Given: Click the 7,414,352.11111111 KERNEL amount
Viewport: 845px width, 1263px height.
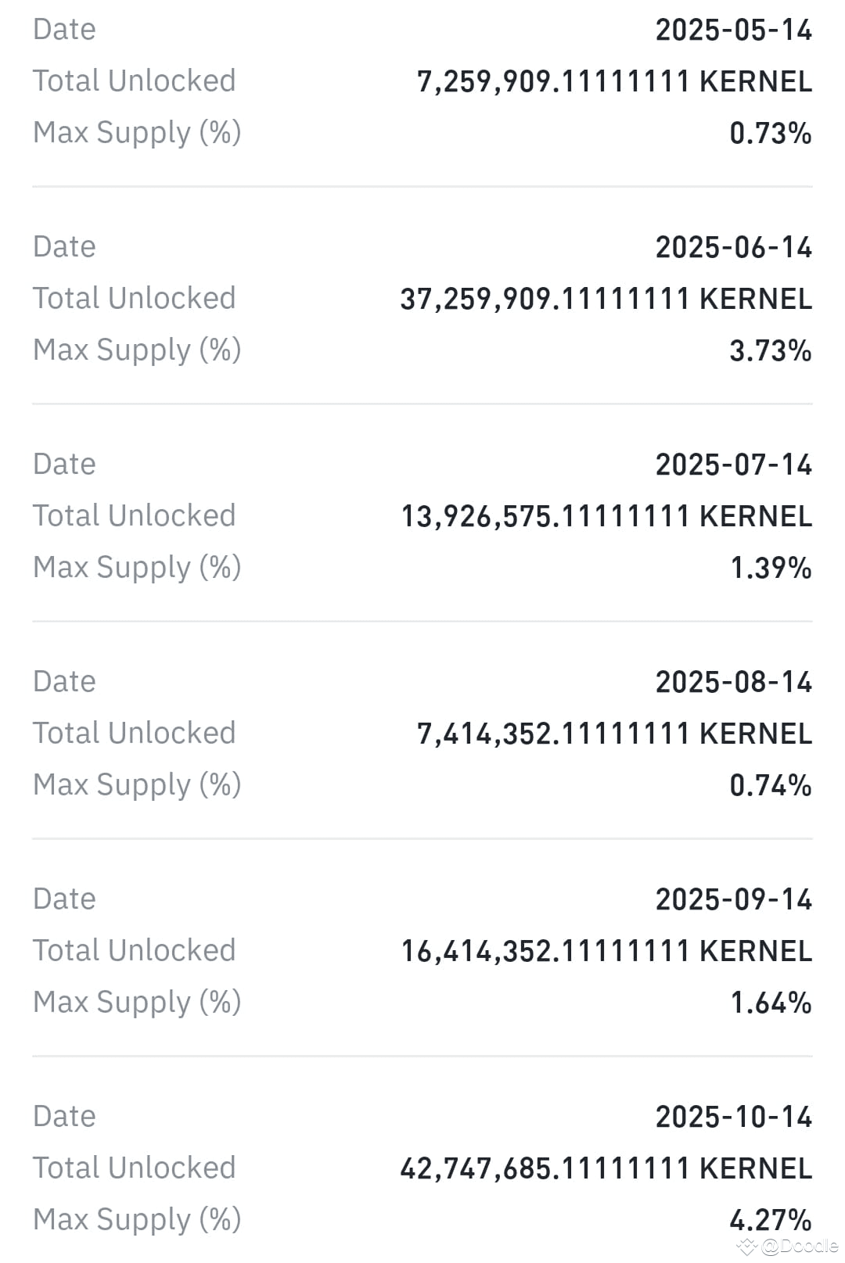Looking at the screenshot, I should (614, 734).
